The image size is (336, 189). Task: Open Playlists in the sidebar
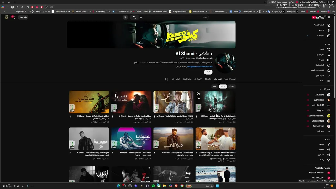point(323,55)
